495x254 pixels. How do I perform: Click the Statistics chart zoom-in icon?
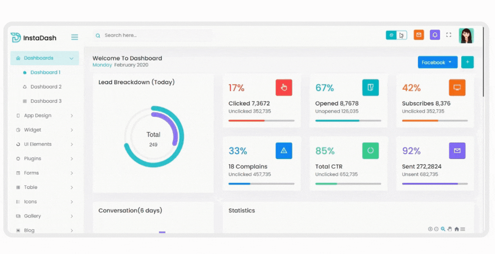pos(430,229)
